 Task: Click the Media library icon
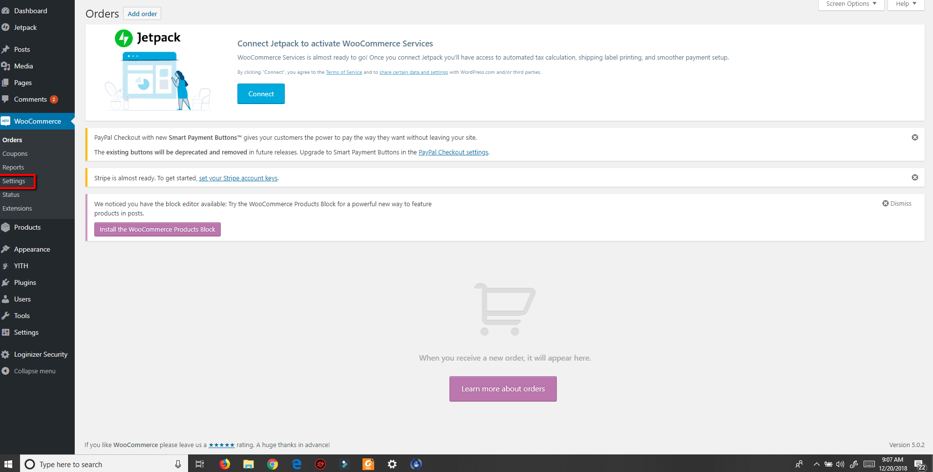[5, 66]
